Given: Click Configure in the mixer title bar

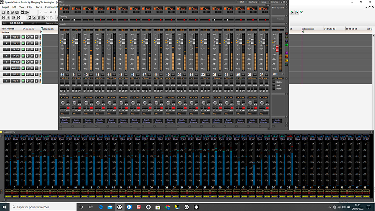Looking at the screenshot, I should click(x=253, y=2).
